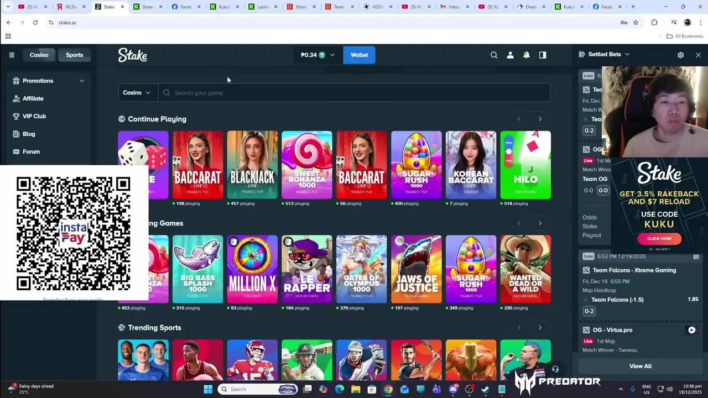Open the search magnifier in header
708x398 pixels.
pyautogui.click(x=494, y=55)
